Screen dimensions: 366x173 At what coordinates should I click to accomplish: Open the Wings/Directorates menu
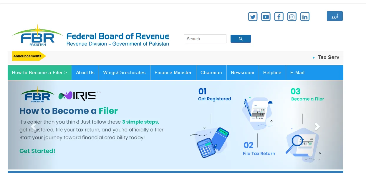(x=124, y=73)
